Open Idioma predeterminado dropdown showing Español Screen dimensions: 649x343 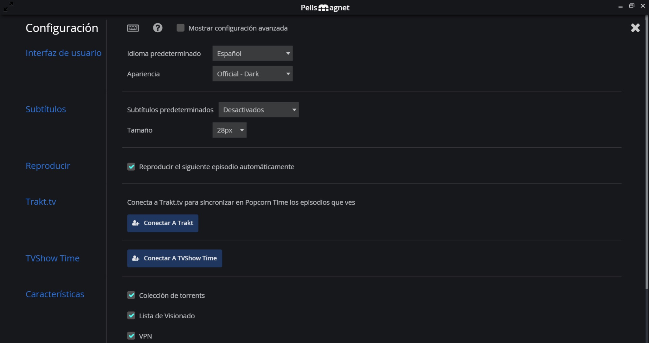(x=252, y=53)
